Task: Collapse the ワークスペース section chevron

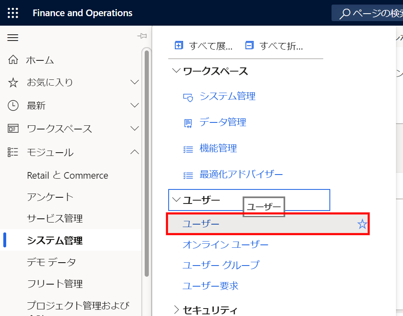Action: tap(176, 70)
